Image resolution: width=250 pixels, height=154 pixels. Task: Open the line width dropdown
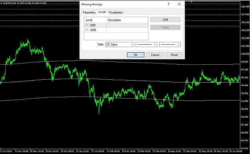(x=170, y=45)
